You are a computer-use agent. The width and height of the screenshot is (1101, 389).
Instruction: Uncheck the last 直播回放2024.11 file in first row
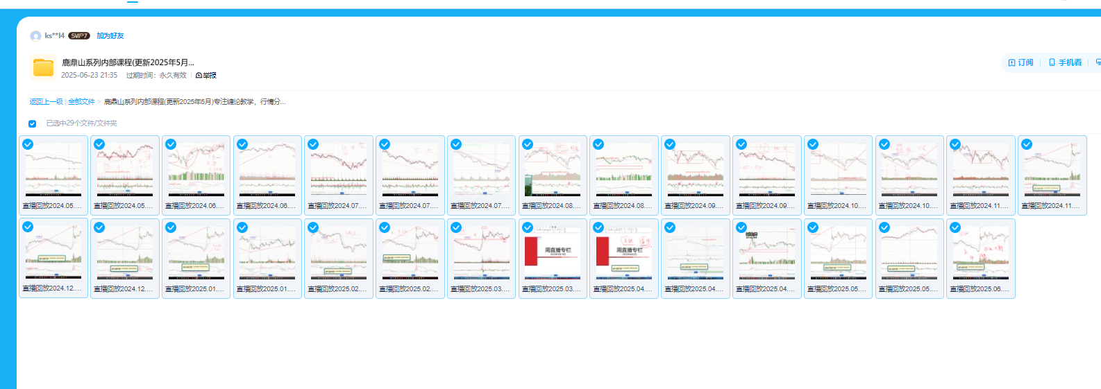(1027, 144)
